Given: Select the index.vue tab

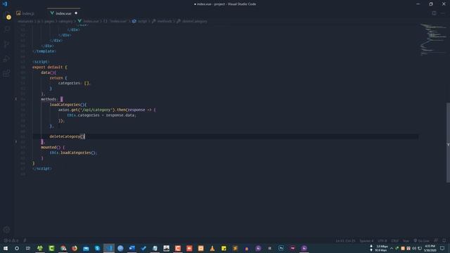Looking at the screenshot, I should click(63, 13).
